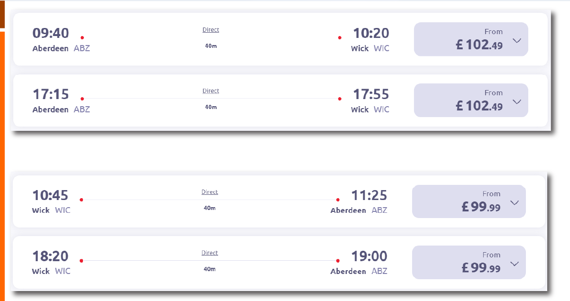Click the departure dot on the 17:15 route
Image resolution: width=570 pixels, height=301 pixels.
(82, 99)
